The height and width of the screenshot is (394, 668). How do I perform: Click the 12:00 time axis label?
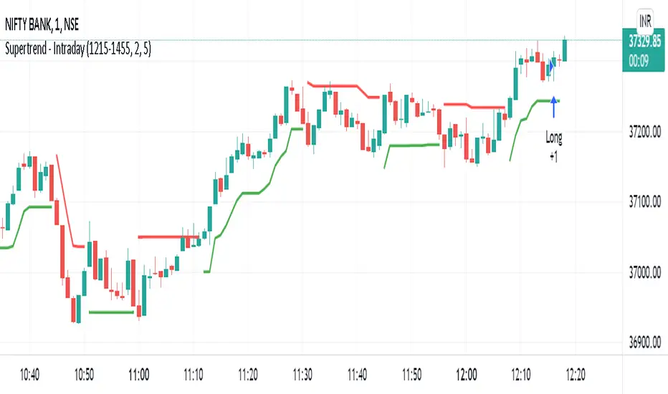click(467, 375)
